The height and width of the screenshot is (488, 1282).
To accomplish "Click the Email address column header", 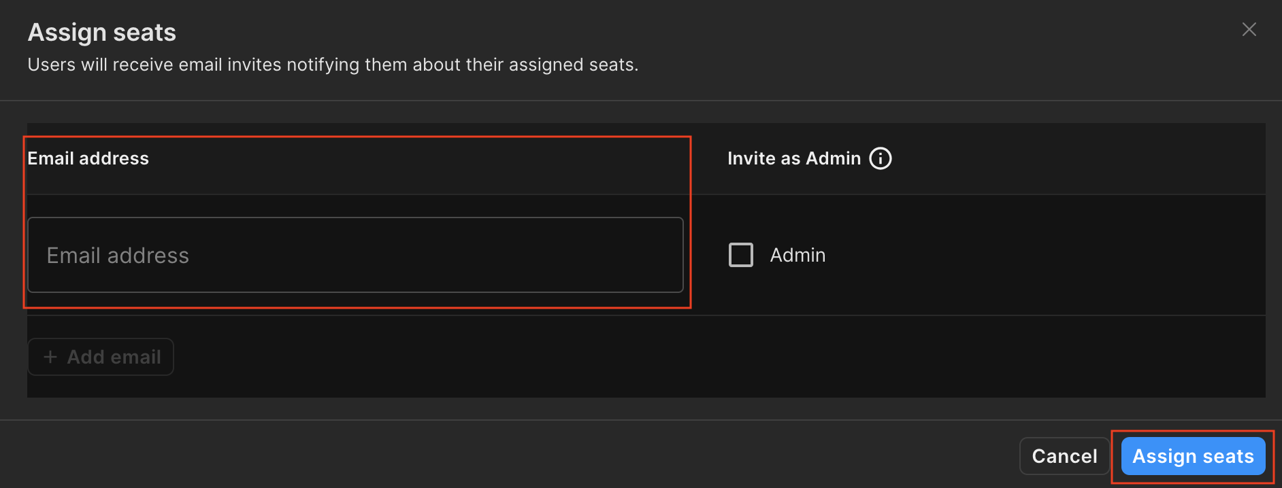I will (88, 158).
